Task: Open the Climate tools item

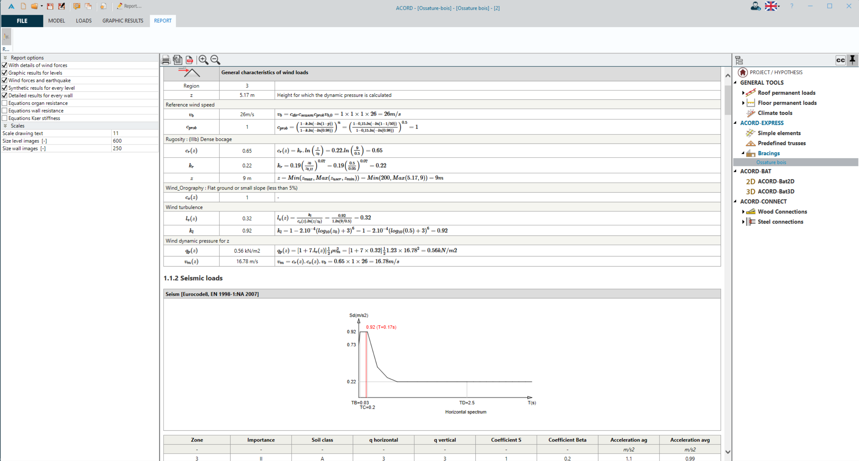Action: [775, 113]
